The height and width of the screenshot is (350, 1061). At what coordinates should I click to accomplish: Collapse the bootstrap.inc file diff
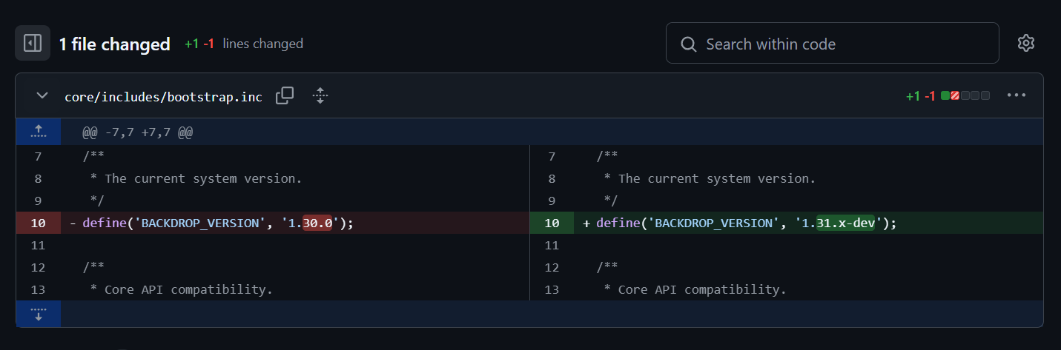42,96
